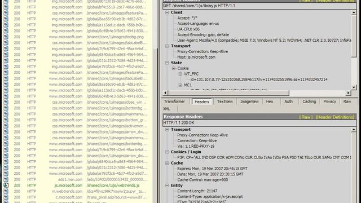The height and width of the screenshot is (203, 361).
Task: Collapse the Entity node in response headers
Action: tap(167, 186)
